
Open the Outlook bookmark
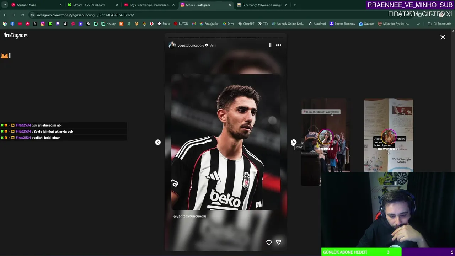[x=366, y=24]
